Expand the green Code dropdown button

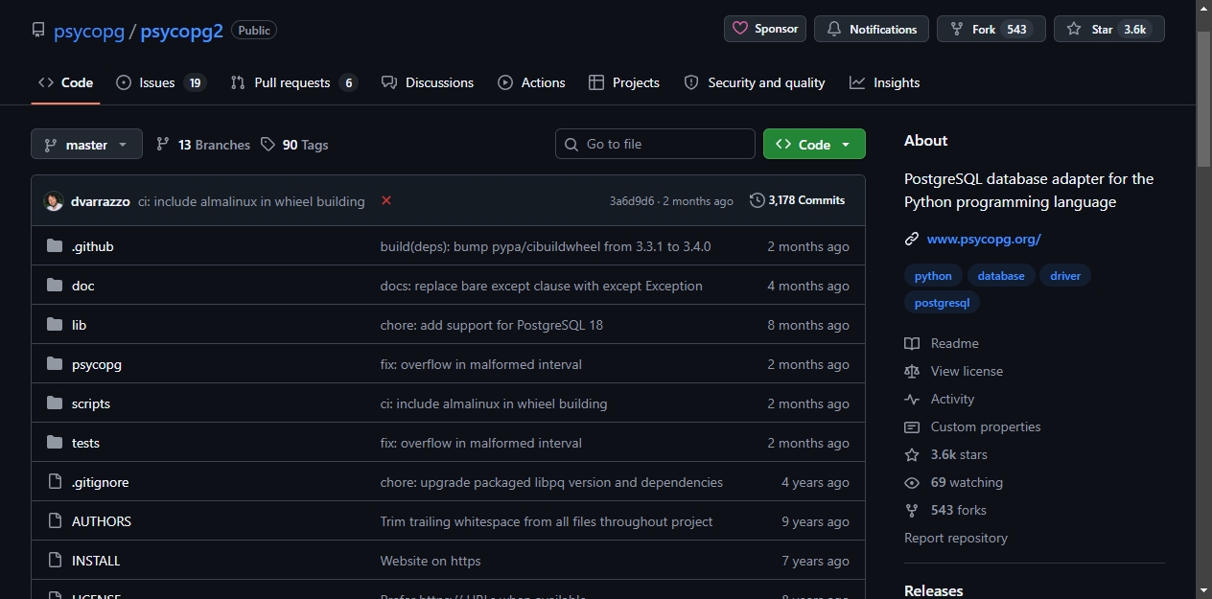click(814, 144)
